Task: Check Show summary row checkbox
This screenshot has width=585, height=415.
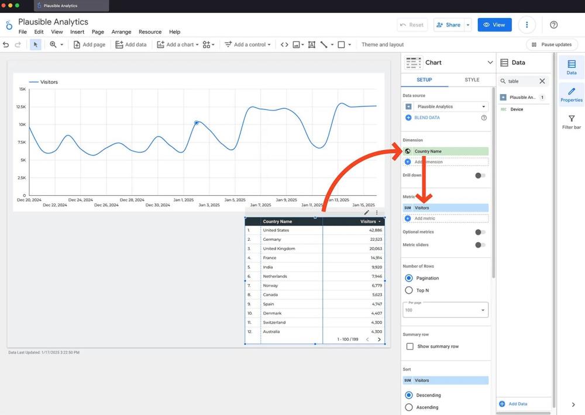Action: 409,347
